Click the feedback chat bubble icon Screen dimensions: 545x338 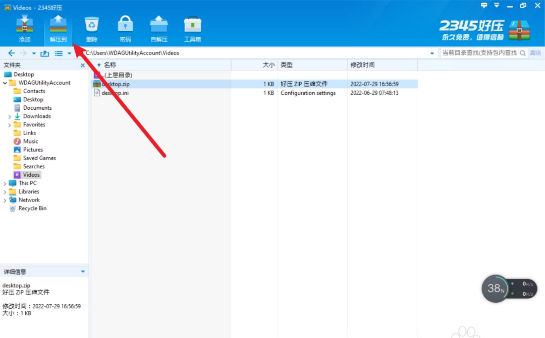(484, 5)
